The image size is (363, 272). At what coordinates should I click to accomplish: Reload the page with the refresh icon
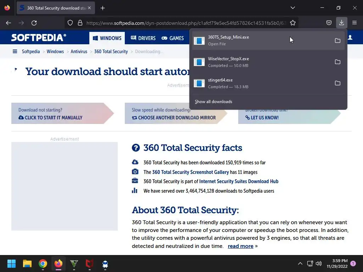coord(34,23)
